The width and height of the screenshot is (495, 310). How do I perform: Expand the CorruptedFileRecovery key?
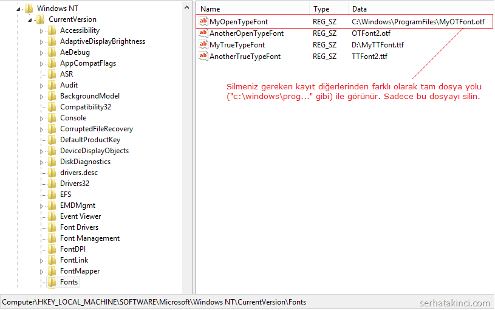pyautogui.click(x=41, y=129)
